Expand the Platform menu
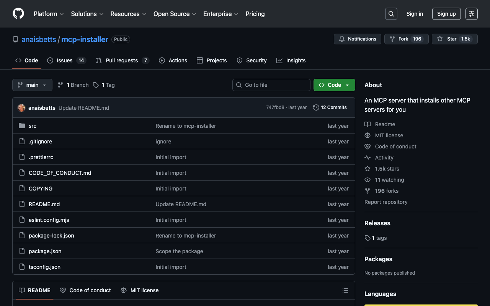This screenshot has width=490, height=306. [49, 14]
